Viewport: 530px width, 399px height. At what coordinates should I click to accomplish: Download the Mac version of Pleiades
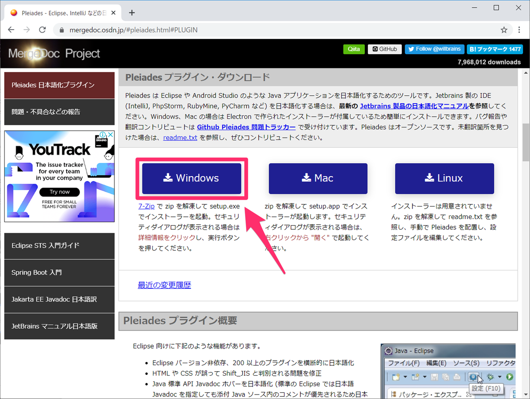tap(318, 178)
